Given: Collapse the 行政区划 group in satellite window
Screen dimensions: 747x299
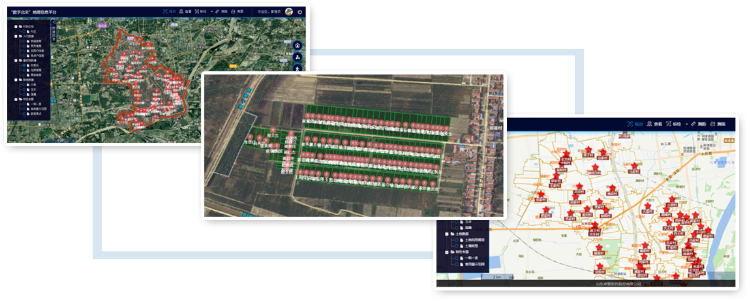Looking at the screenshot, I should point(16,27).
